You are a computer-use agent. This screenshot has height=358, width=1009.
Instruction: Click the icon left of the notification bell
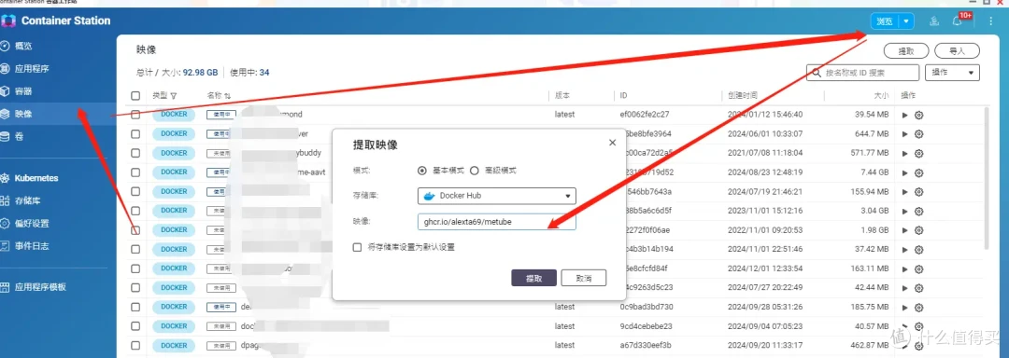[x=933, y=21]
